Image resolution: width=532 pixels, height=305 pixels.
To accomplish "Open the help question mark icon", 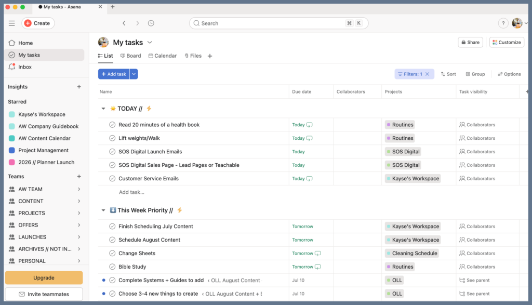I will click(x=503, y=23).
